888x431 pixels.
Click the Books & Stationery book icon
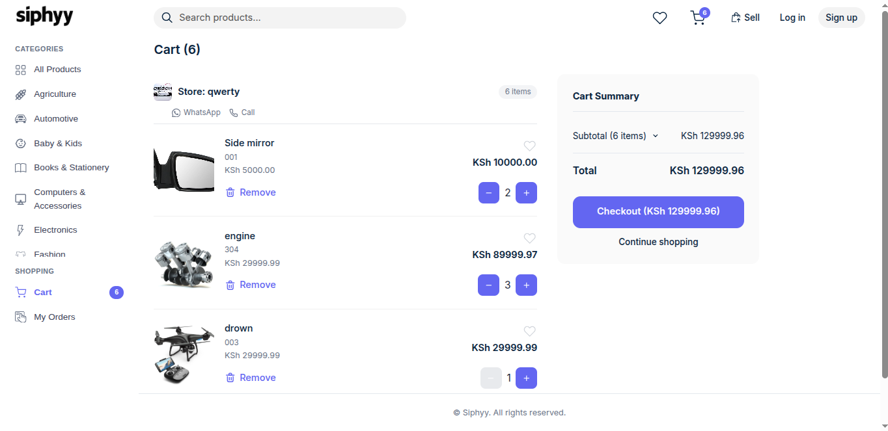click(x=21, y=168)
